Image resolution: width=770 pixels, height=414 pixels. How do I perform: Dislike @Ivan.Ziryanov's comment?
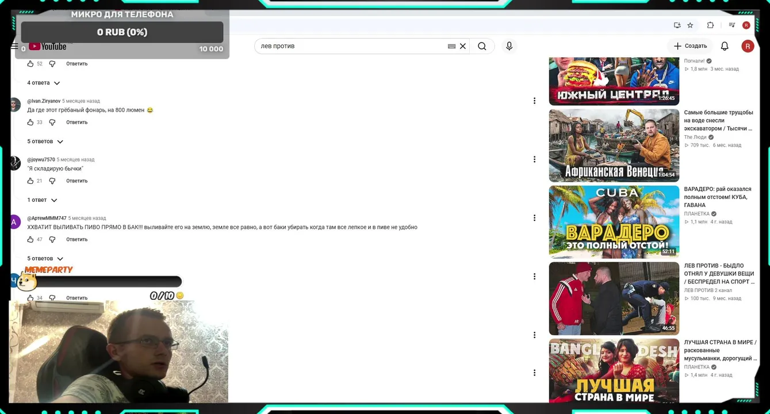pyautogui.click(x=52, y=122)
